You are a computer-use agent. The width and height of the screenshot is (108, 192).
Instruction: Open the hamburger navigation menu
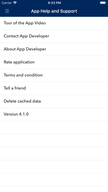[x=7, y=11]
